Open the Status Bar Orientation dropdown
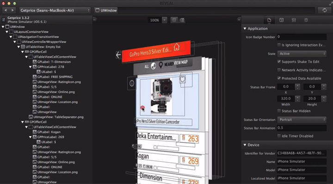This screenshot has height=184, width=333. tap(302, 119)
